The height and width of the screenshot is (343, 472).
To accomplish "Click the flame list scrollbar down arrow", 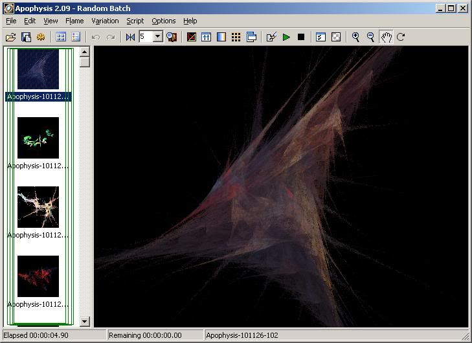I will pos(85,322).
